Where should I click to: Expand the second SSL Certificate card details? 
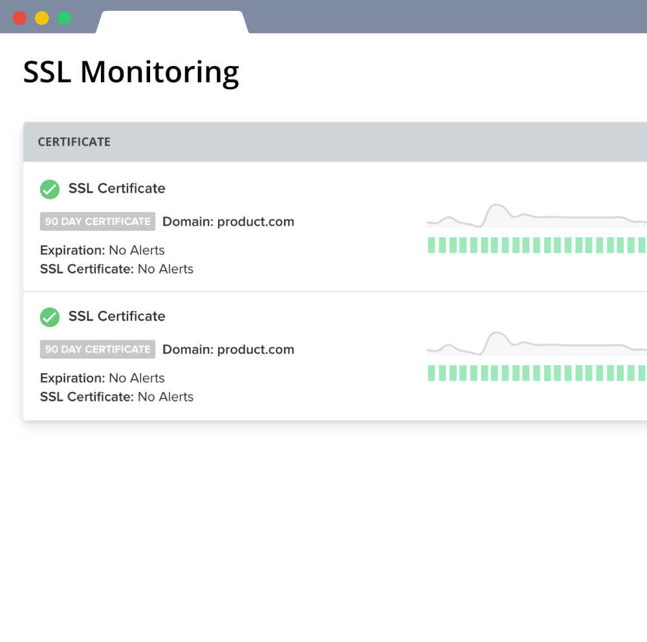point(116,316)
